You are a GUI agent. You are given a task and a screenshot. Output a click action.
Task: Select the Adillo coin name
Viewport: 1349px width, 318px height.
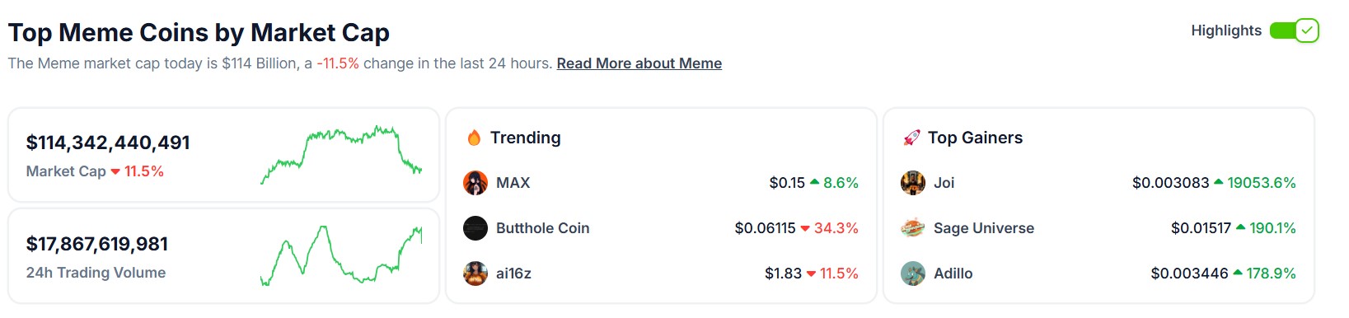pyautogui.click(x=953, y=274)
